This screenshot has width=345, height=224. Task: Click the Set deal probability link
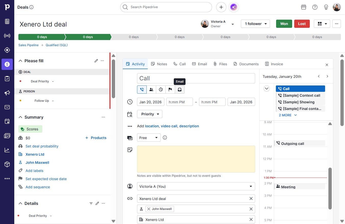42,146
